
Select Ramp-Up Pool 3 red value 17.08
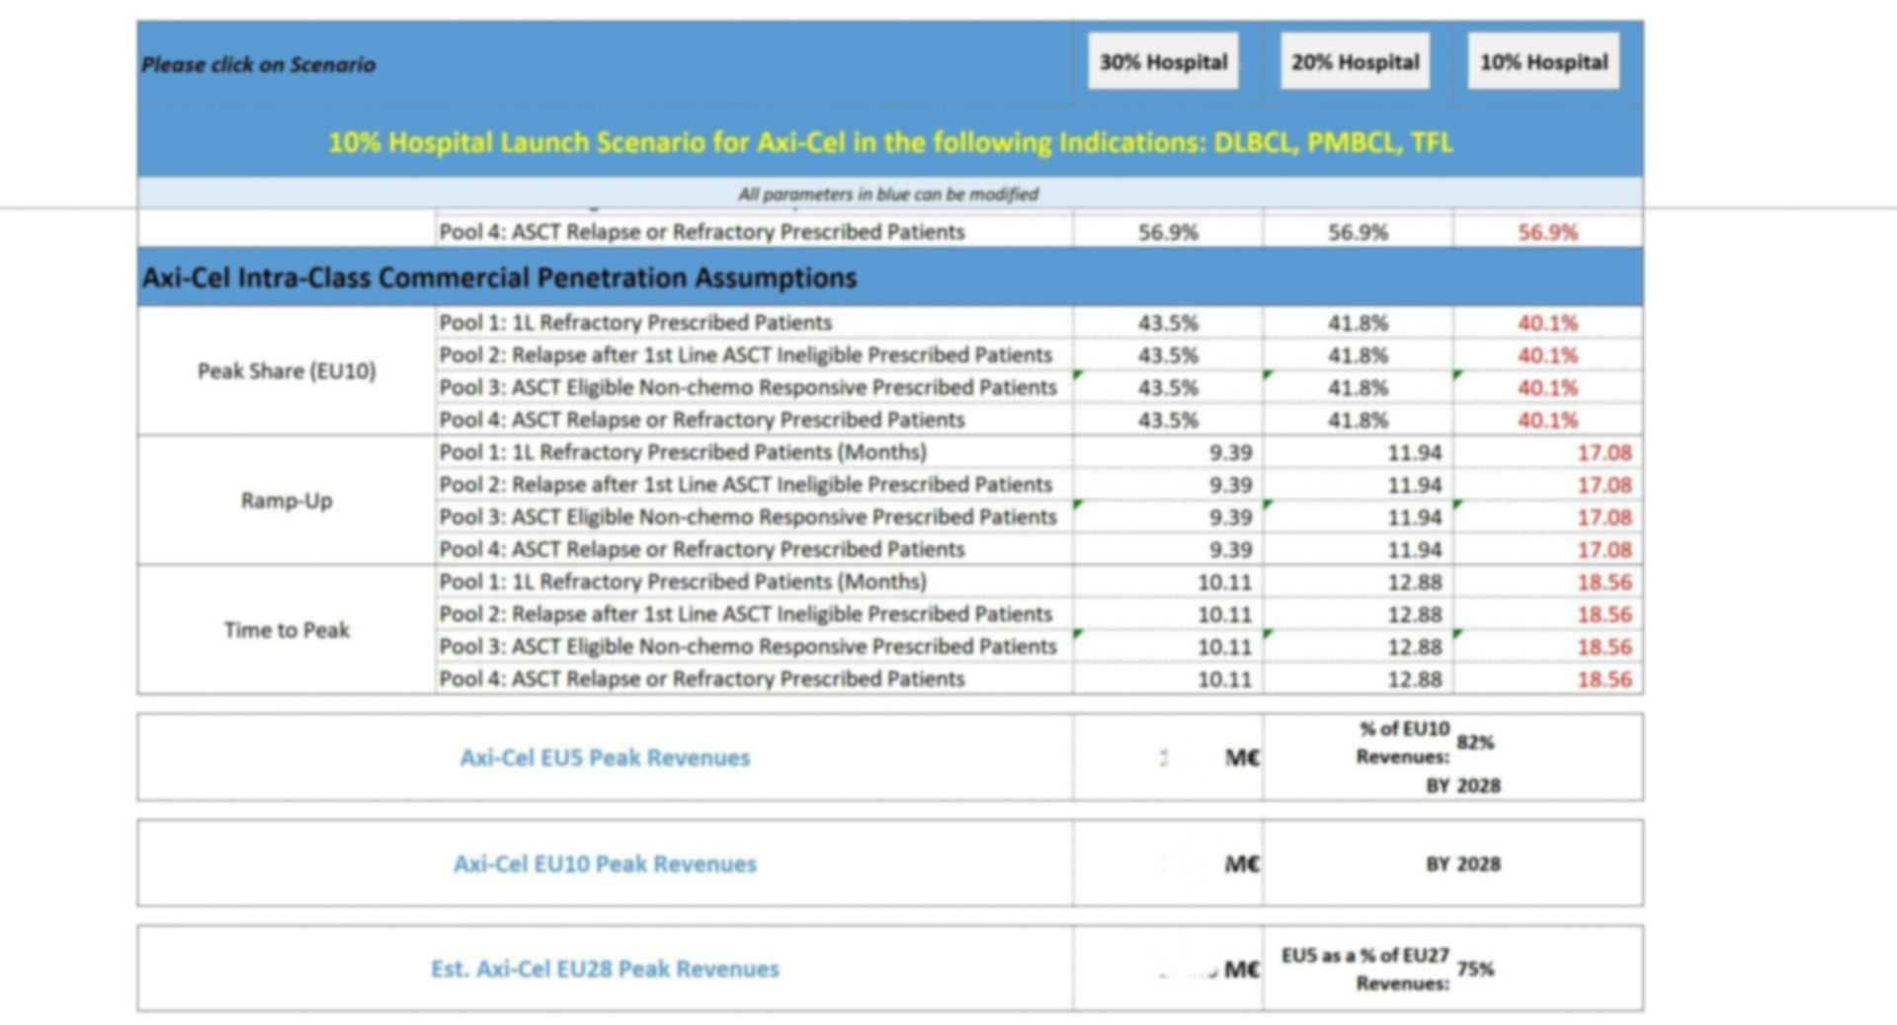[1604, 517]
